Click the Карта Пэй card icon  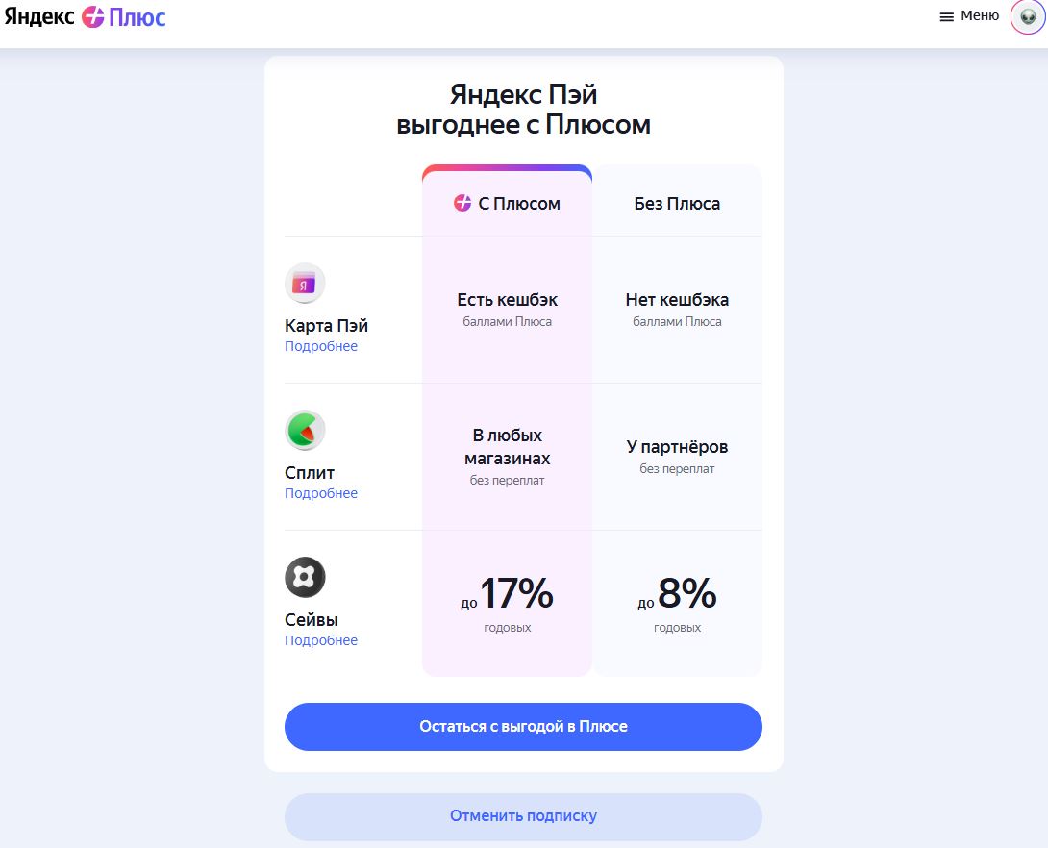tap(305, 284)
